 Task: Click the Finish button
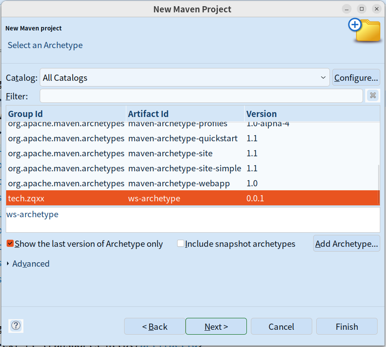click(x=347, y=327)
